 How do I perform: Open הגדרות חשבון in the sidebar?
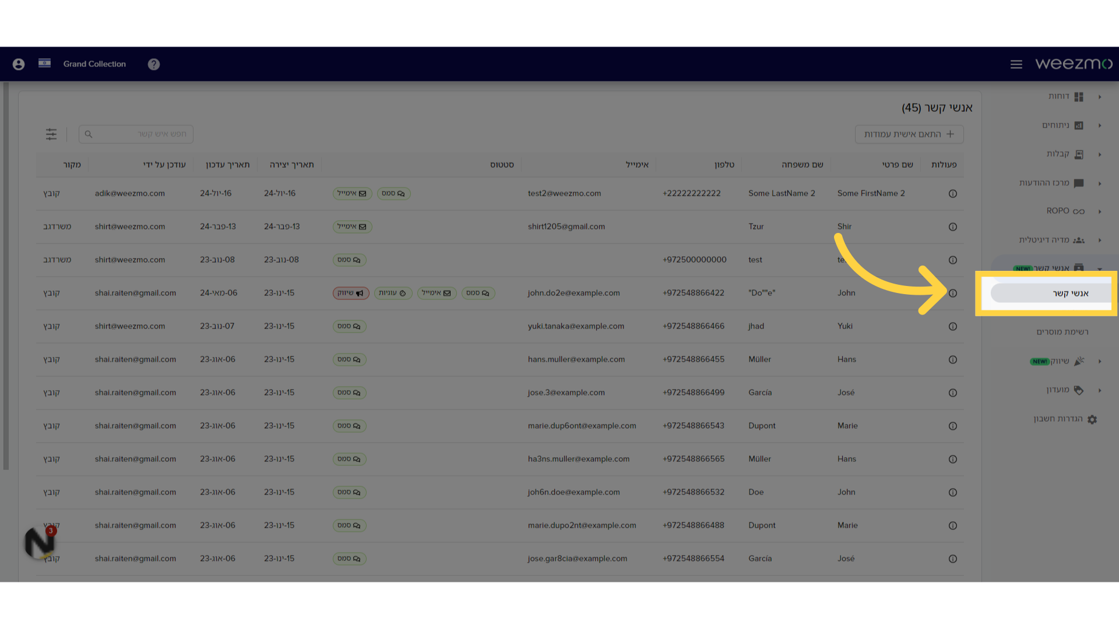click(x=1058, y=419)
